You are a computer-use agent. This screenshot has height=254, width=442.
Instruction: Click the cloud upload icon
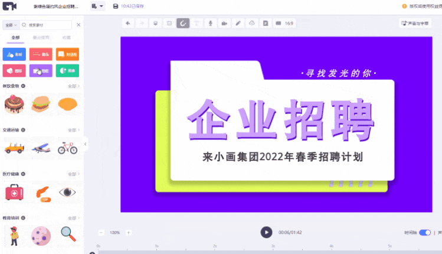[252, 24]
